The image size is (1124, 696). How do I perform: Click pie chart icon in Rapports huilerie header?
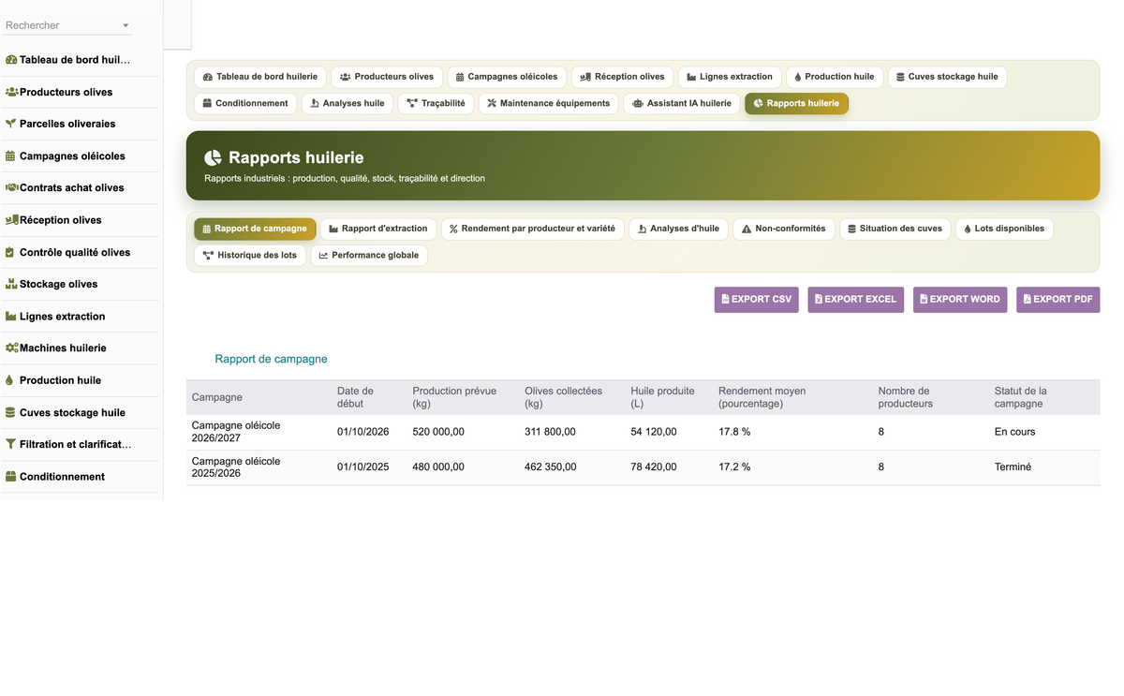pyautogui.click(x=214, y=157)
